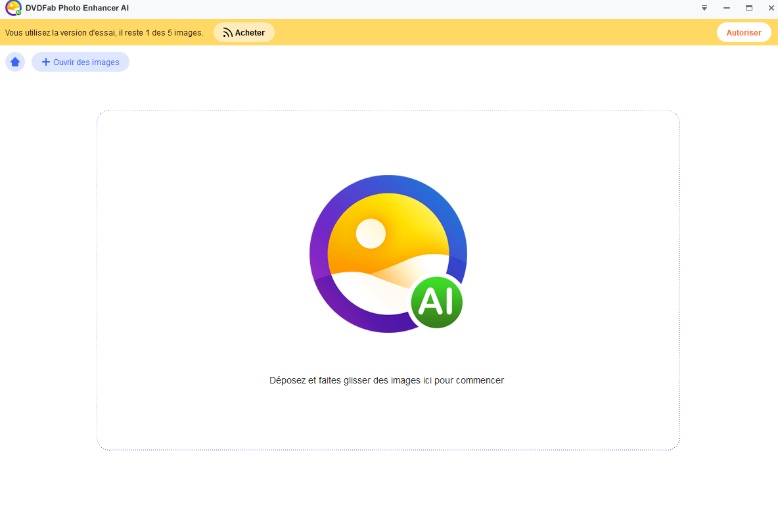The height and width of the screenshot is (519, 778).
Task: Go to the home screen icon
Action: [15, 62]
